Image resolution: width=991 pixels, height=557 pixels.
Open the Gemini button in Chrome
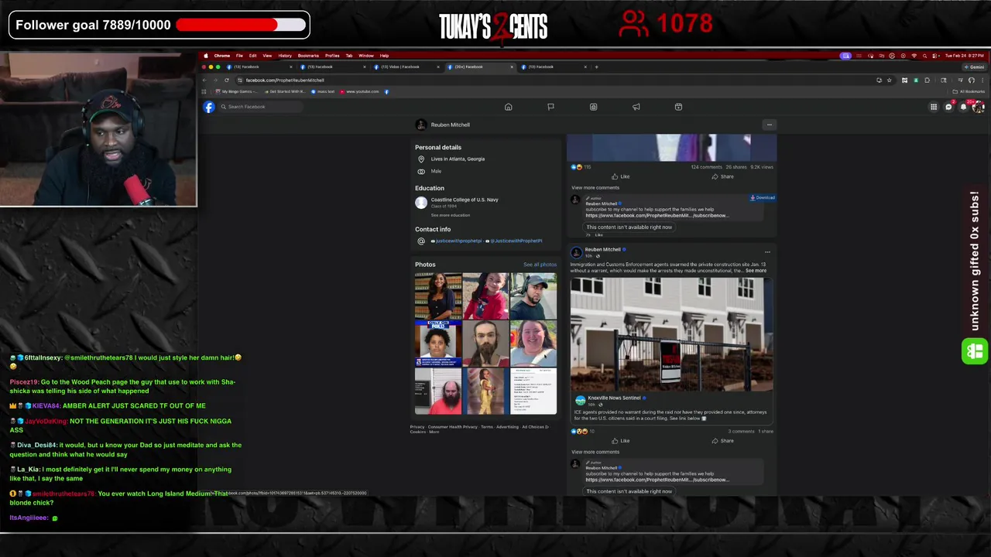point(976,67)
